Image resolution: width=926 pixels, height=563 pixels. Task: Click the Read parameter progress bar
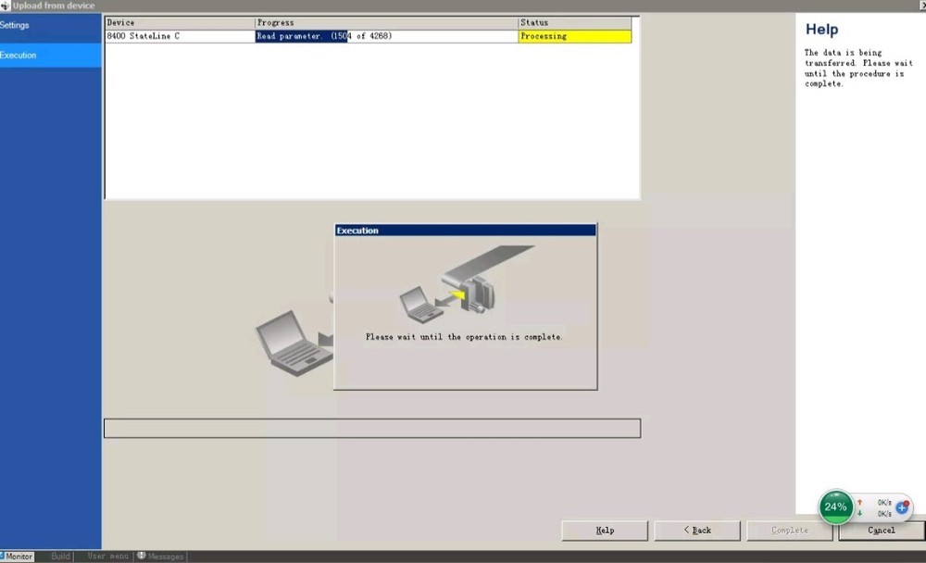(386, 36)
